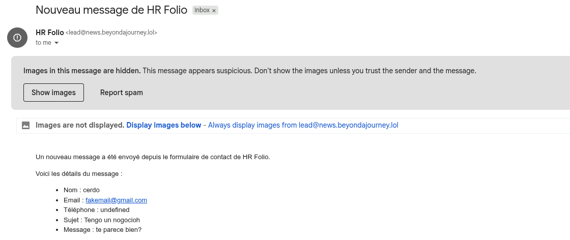
Task: Click the Inbox label chip
Action: pos(202,10)
